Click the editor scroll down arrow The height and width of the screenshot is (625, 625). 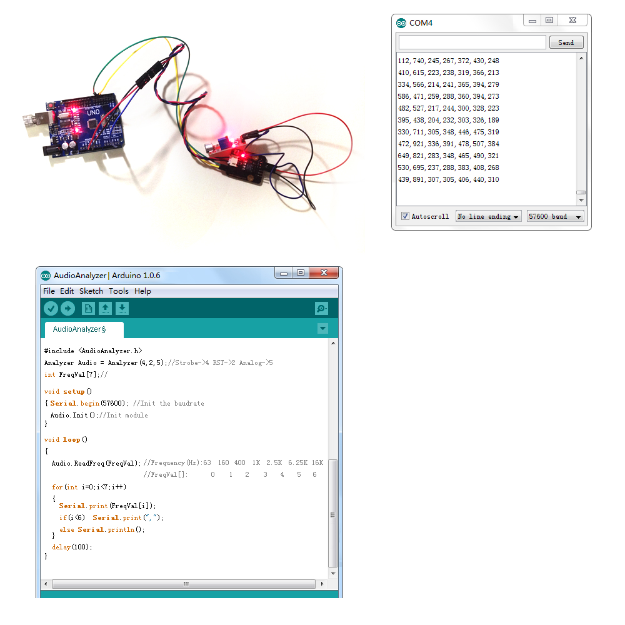[333, 574]
